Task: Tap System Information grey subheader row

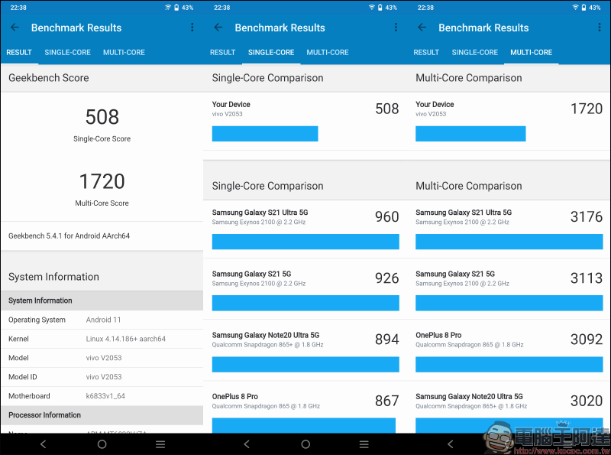Action: [x=102, y=301]
